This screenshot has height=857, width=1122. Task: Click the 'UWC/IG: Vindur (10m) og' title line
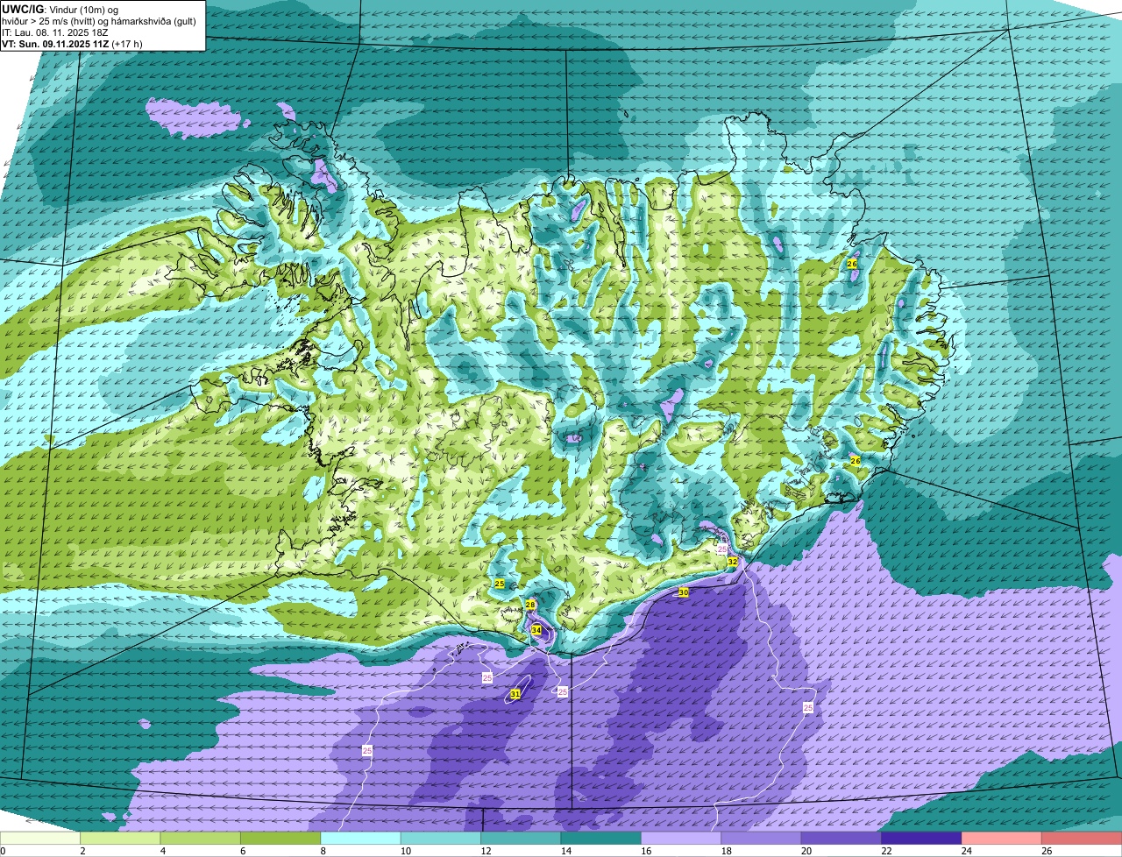tap(60, 9)
